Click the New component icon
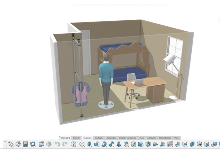The width and height of the screenshot is (220, 149). [11, 144]
